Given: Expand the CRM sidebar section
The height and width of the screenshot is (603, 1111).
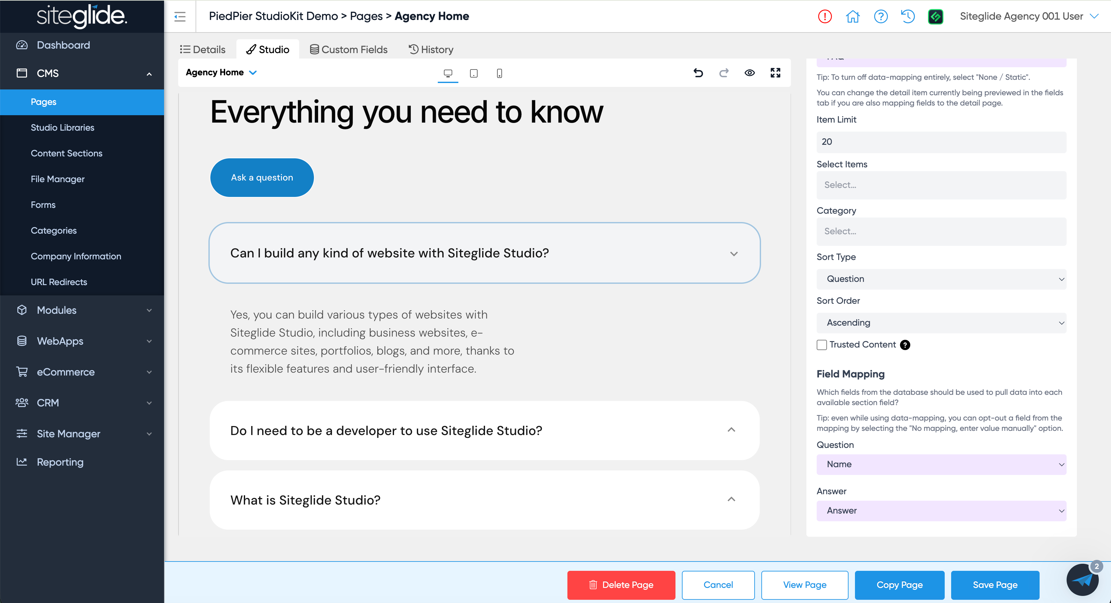Looking at the screenshot, I should 149,403.
